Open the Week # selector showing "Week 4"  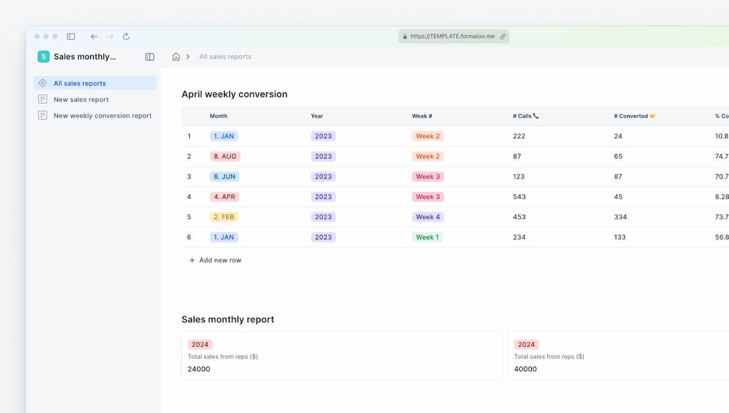click(427, 217)
